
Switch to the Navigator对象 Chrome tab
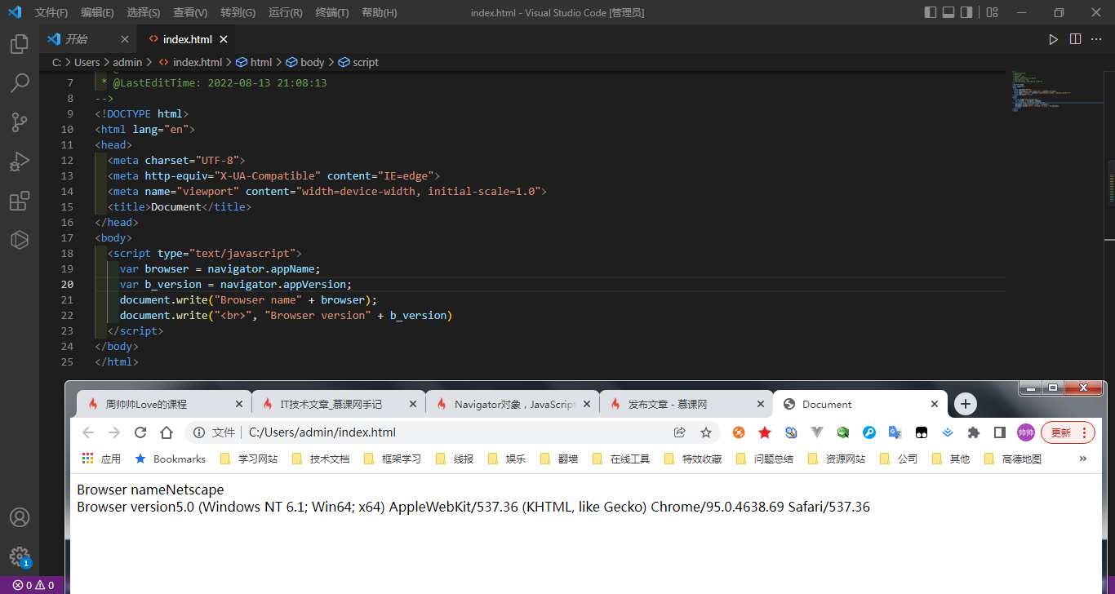click(x=513, y=404)
